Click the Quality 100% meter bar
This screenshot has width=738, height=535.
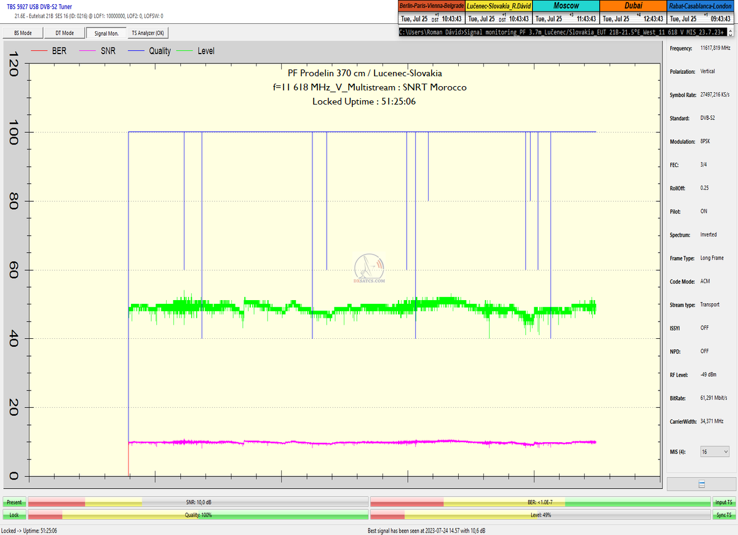[198, 515]
